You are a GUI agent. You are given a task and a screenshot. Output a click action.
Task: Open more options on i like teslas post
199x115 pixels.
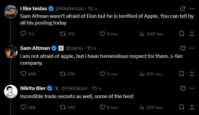[x=192, y=9]
